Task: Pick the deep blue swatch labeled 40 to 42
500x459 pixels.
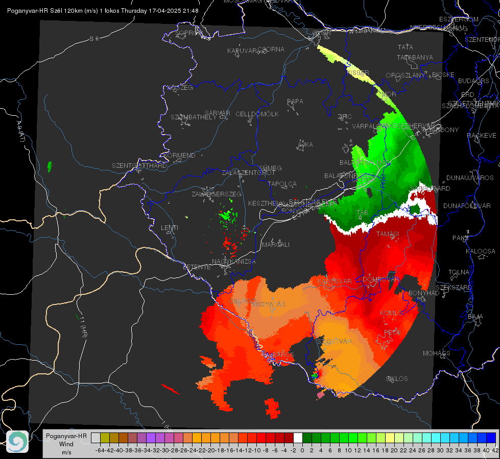Action: (x=491, y=438)
